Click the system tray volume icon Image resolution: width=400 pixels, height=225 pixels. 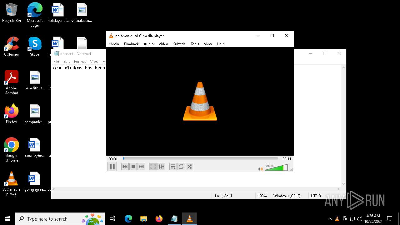point(360,219)
